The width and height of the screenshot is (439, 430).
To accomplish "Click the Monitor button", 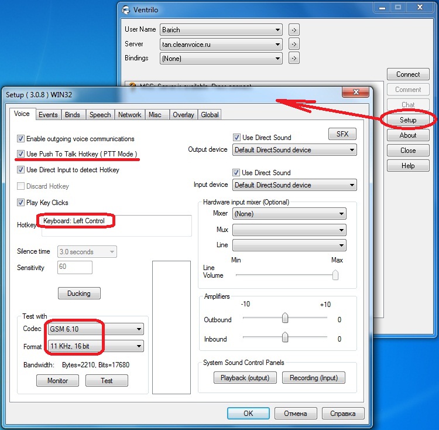I will coord(58,381).
